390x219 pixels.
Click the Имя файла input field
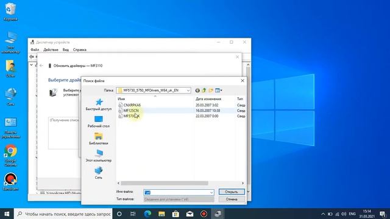[176, 192]
